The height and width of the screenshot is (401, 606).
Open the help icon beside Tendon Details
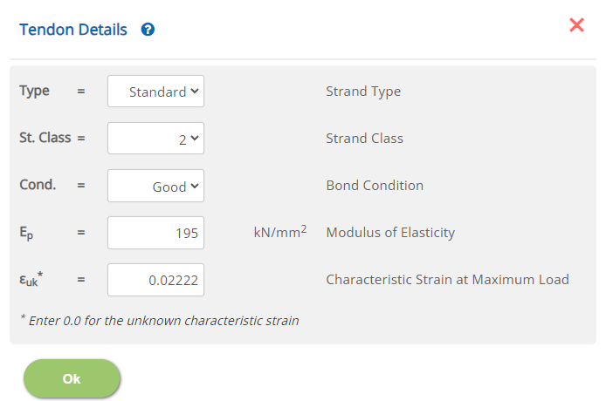click(148, 30)
